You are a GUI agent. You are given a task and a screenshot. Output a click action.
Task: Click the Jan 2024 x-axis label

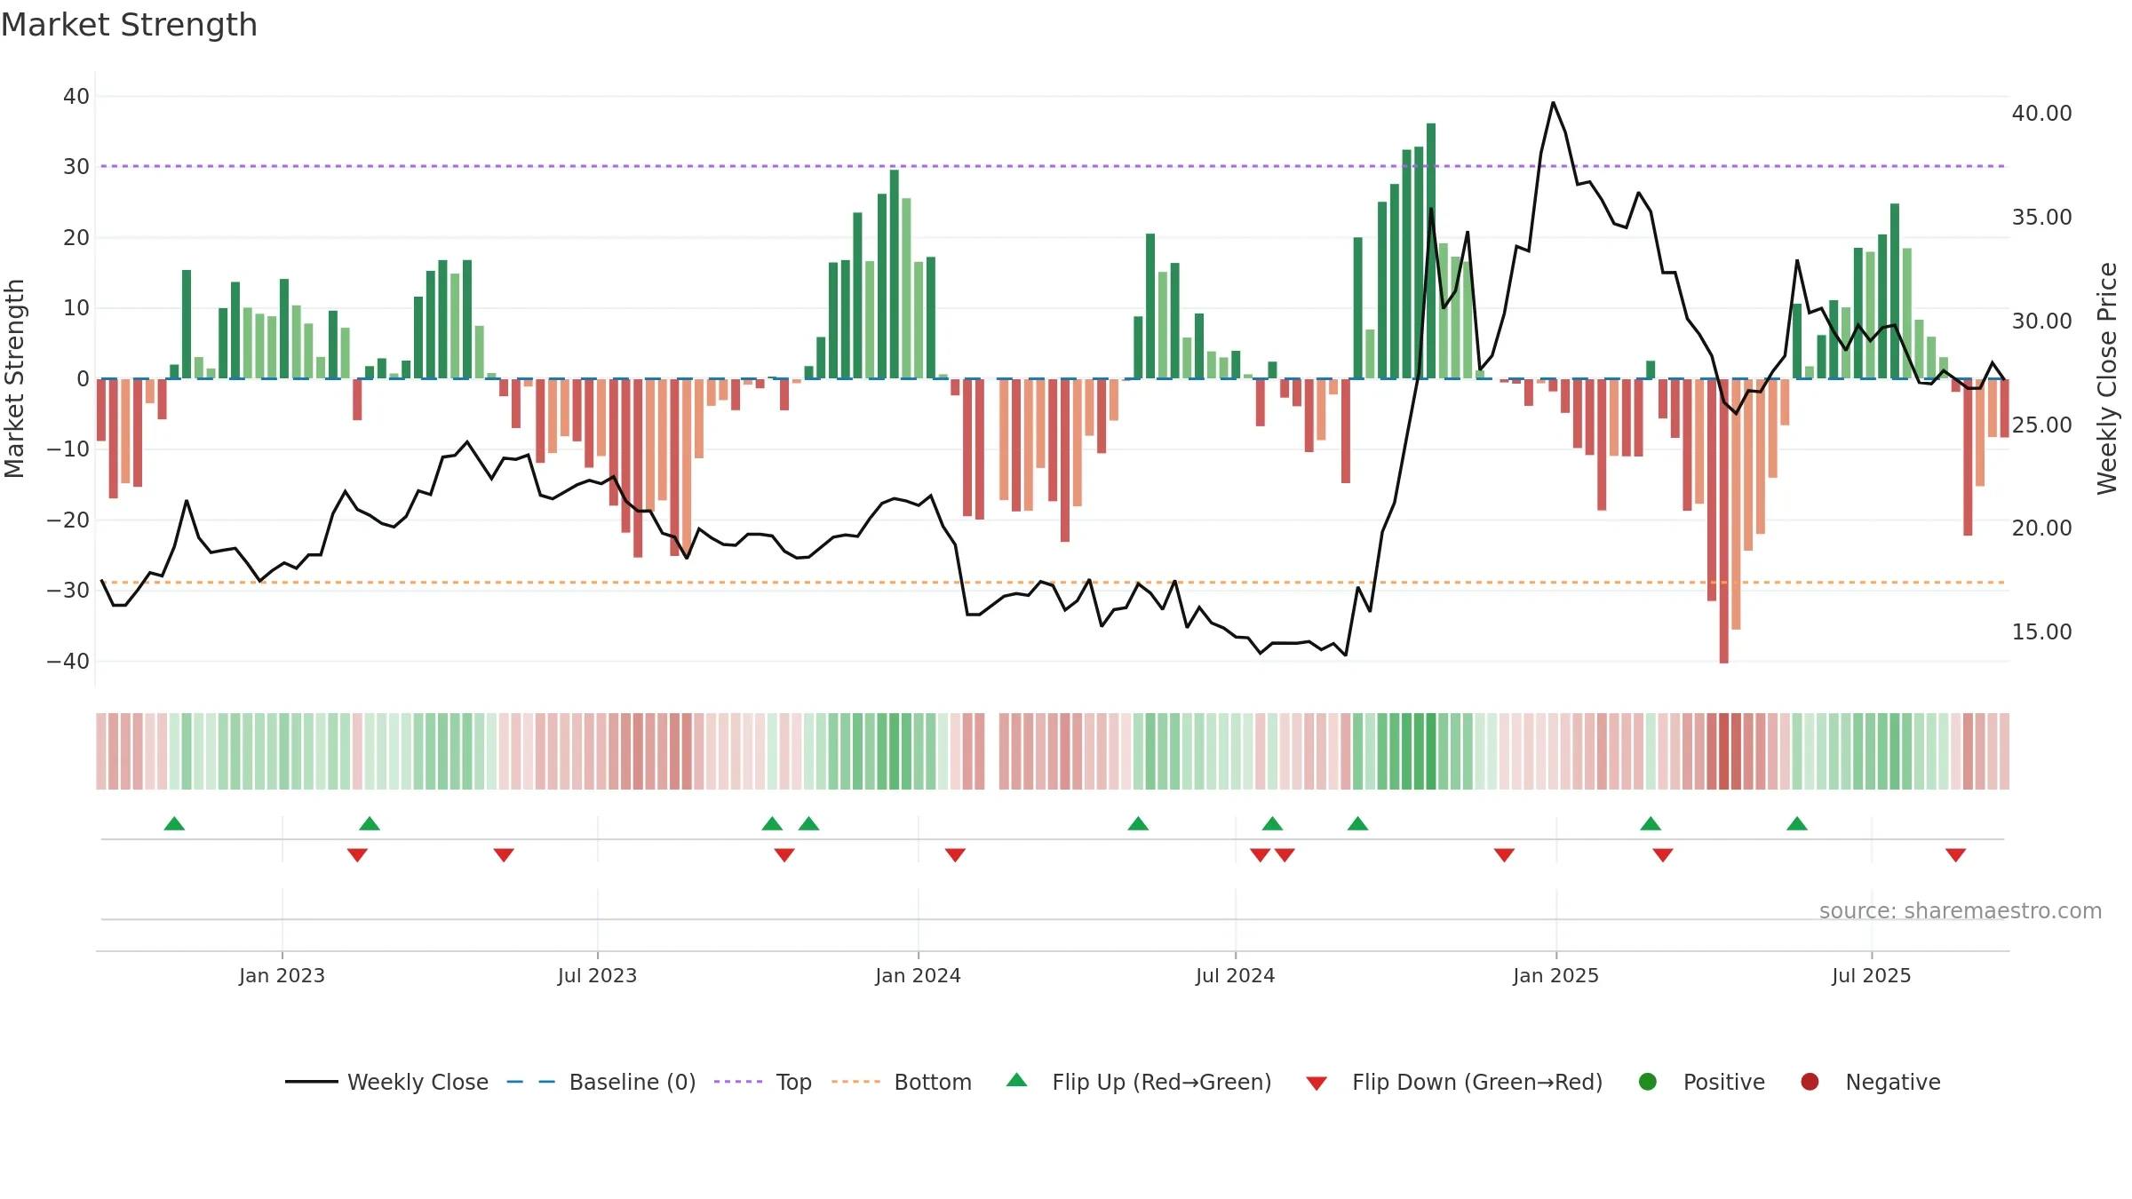click(x=918, y=975)
